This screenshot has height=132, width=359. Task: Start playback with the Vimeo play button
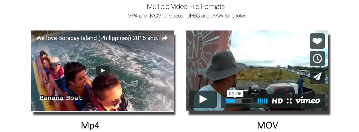click(203, 99)
